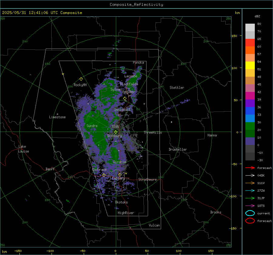
Task: Click the Composite_Reflectivity title text
Action: [x=136, y=5]
